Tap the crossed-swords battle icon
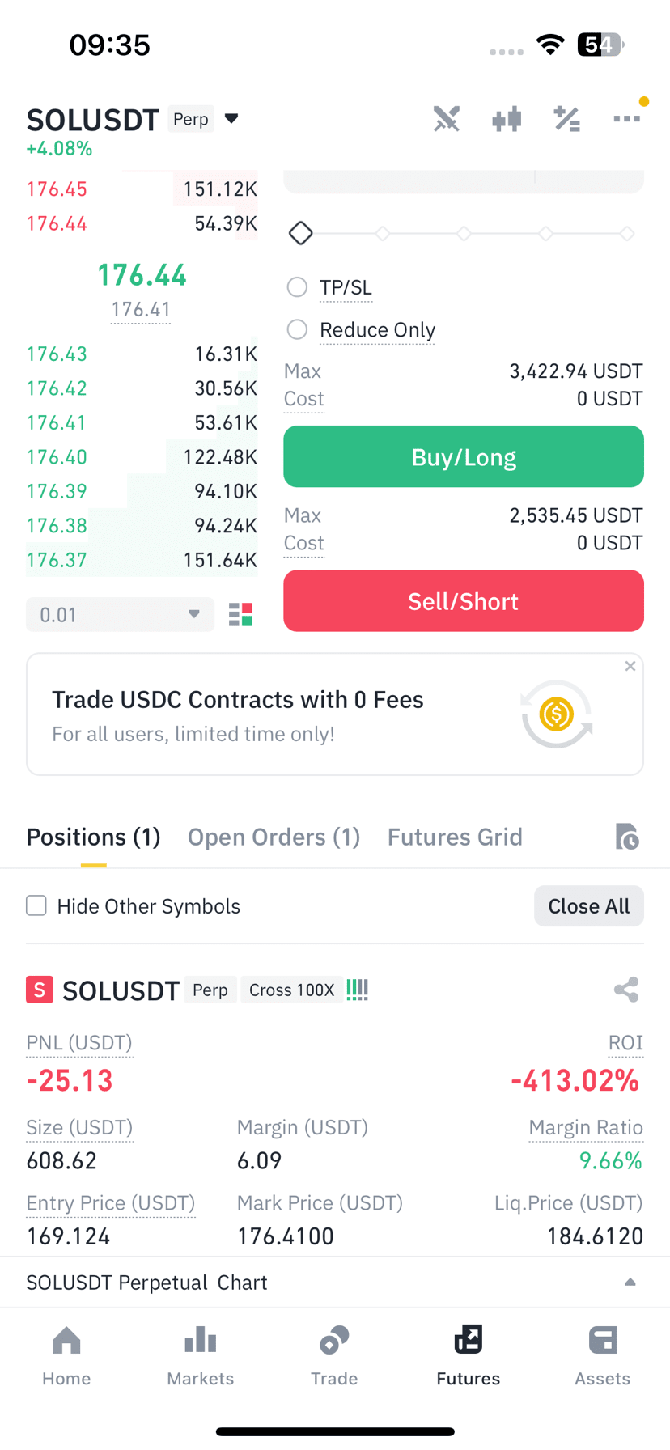Screen dimensions: 670x1450 [446, 119]
